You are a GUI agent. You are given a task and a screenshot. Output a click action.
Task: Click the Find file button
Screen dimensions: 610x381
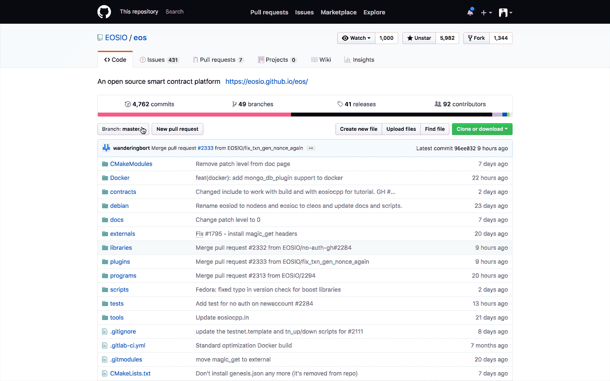(435, 129)
